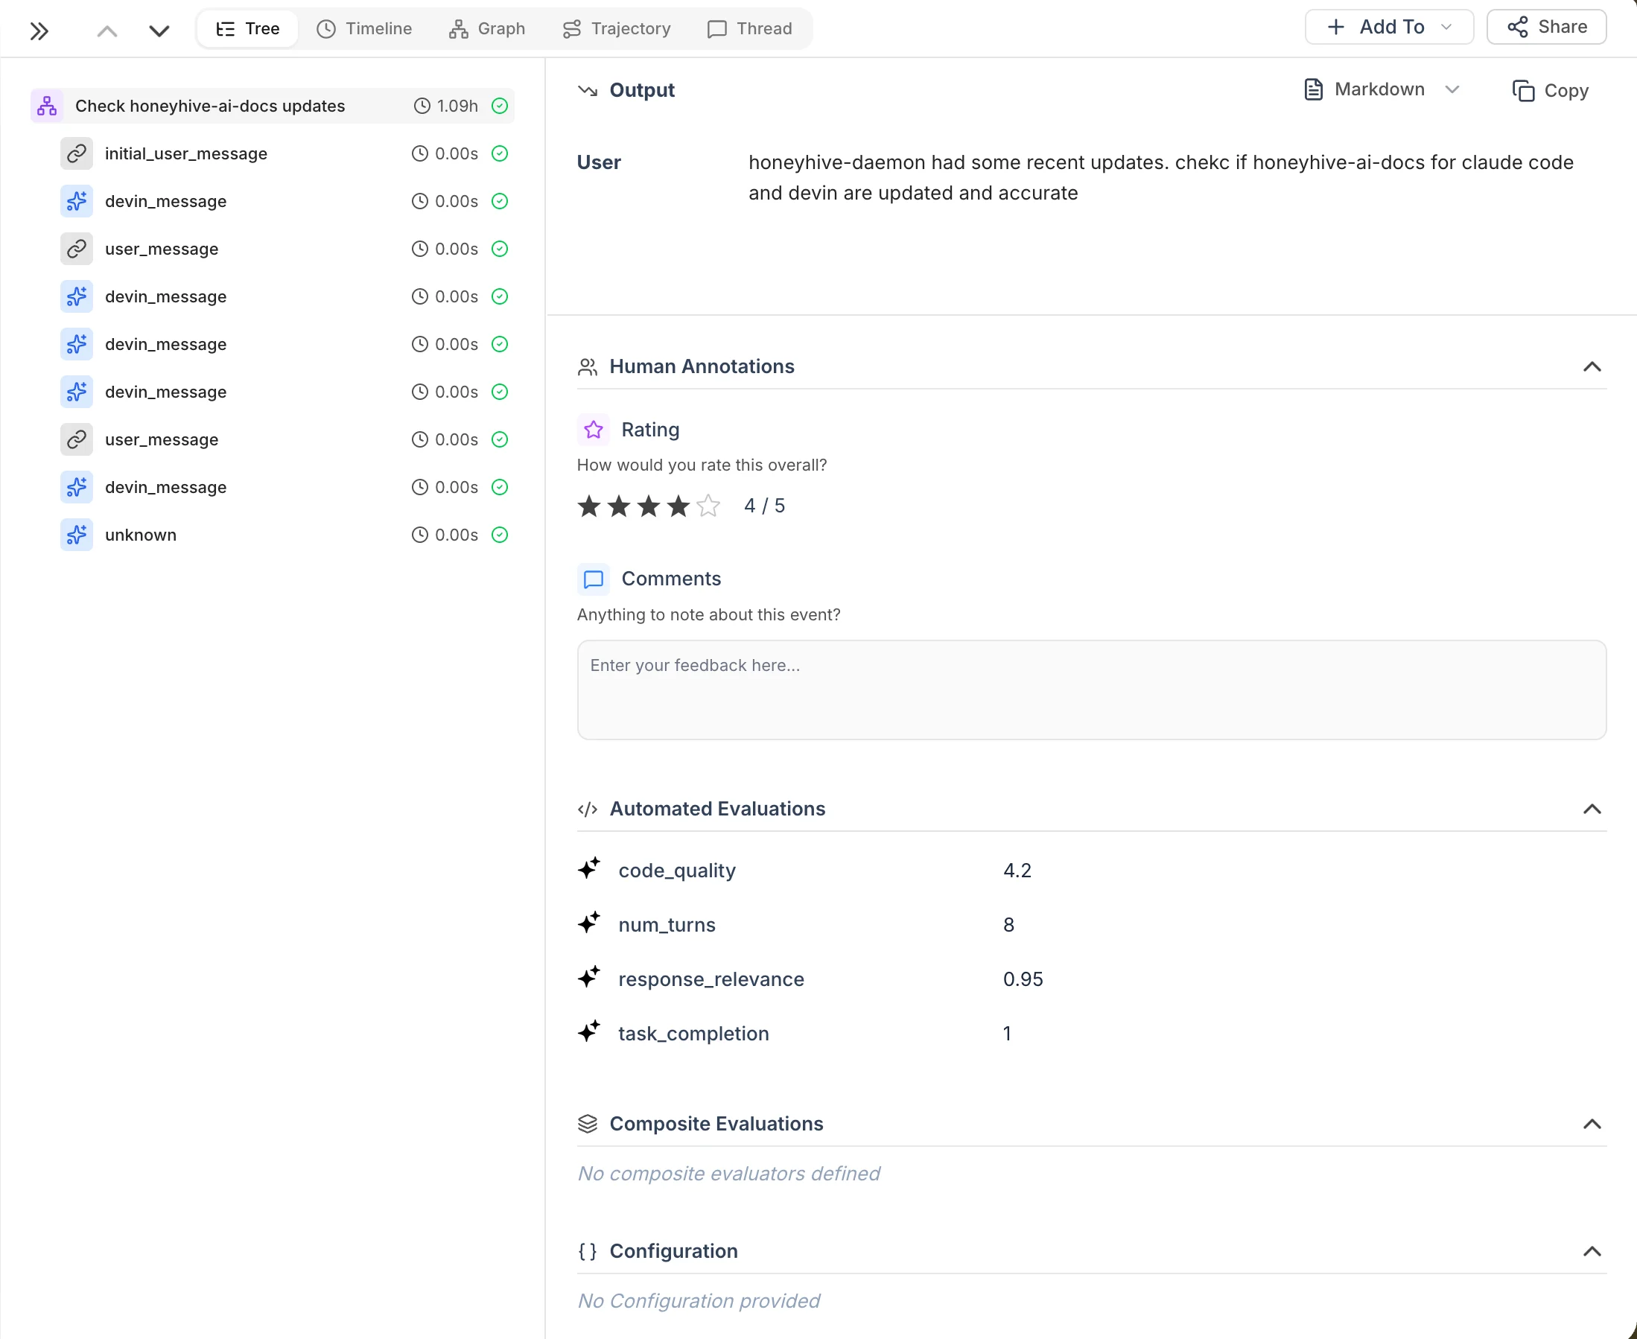This screenshot has height=1339, width=1637.
Task: Click the success check icon on unknown row
Action: pos(500,535)
